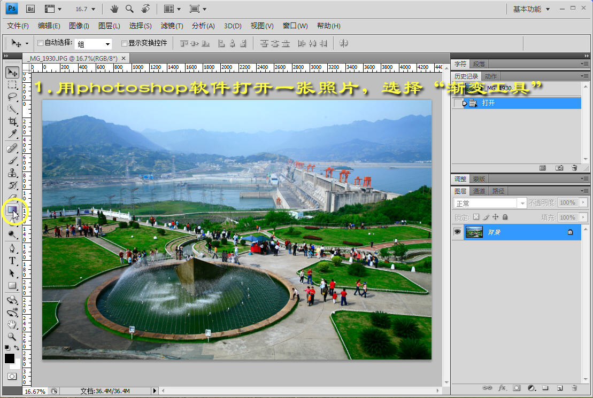Select the Horizontal Type tool
This screenshot has width=593, height=398.
12,261
